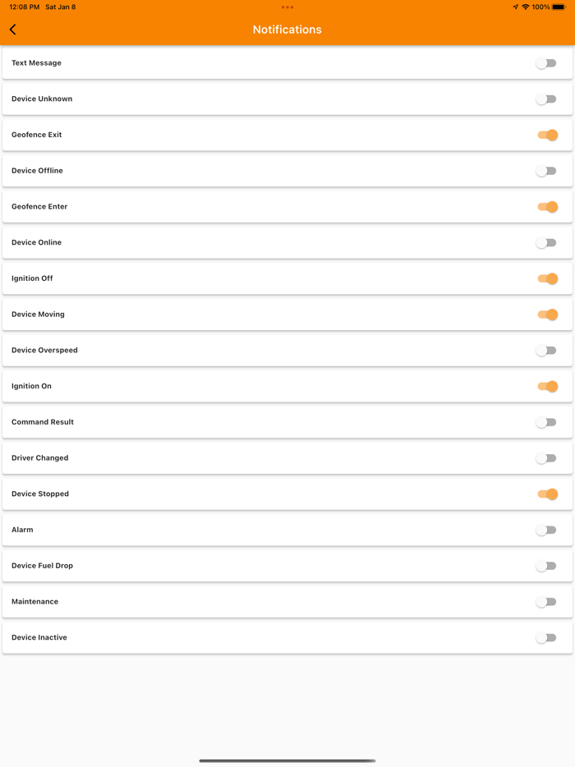The width and height of the screenshot is (575, 767).
Task: Go back using the header arrow
Action: 13,30
